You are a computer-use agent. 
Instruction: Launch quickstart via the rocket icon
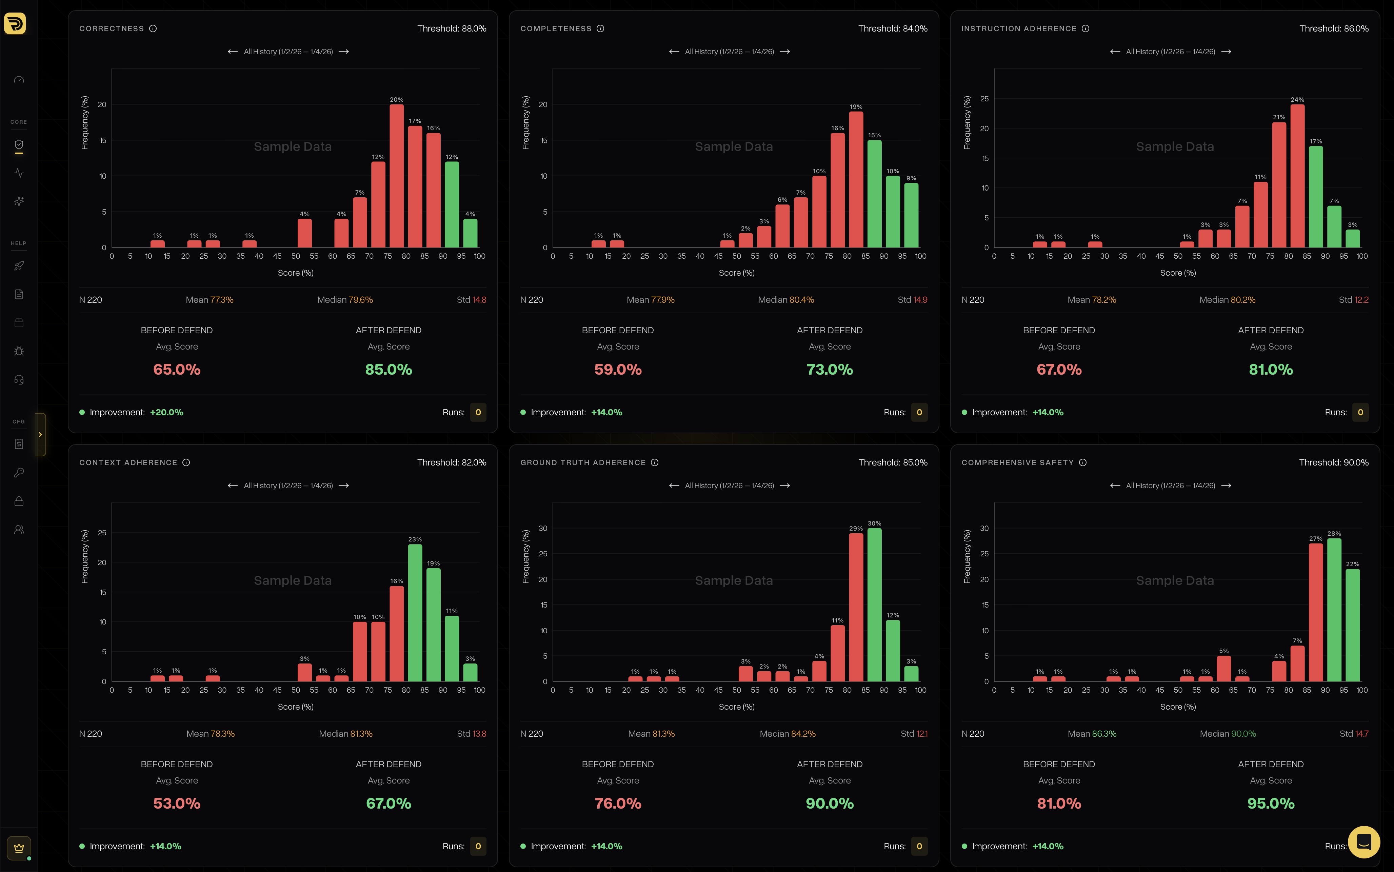pyautogui.click(x=18, y=265)
